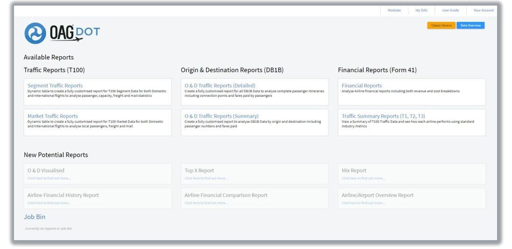
Task: Click find out more under O & D Visualised
Action: (49, 178)
